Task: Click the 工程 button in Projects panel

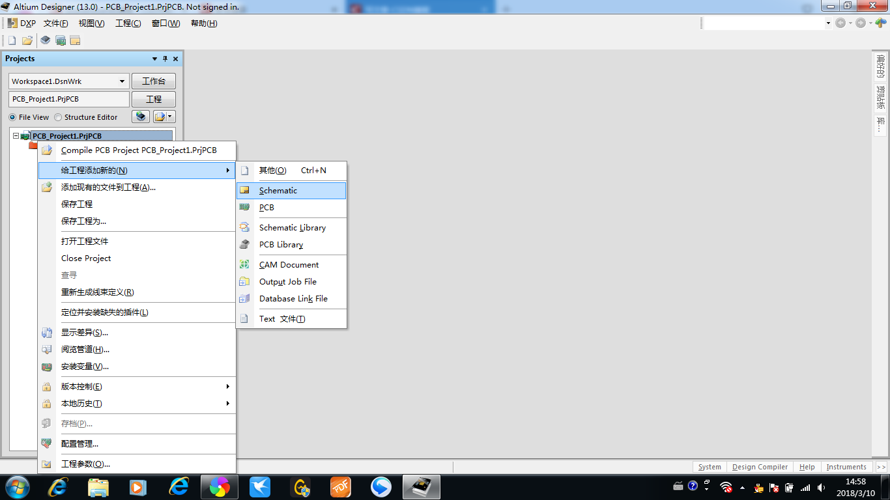Action: (x=154, y=99)
